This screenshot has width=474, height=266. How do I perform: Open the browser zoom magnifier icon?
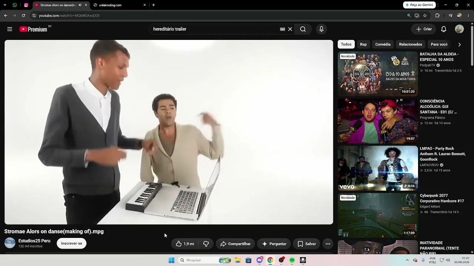pos(409,16)
